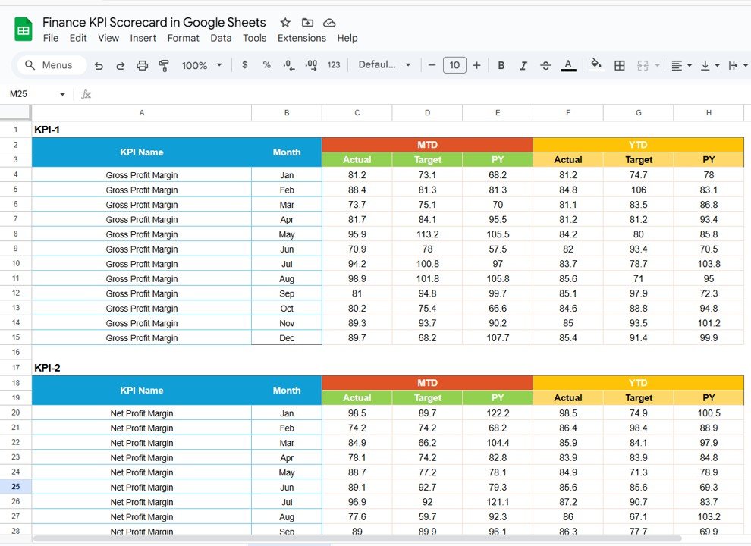Click the move to folder icon
This screenshot has width=751, height=546.
(307, 23)
